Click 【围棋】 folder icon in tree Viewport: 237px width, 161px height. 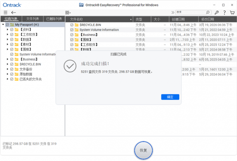[17, 49]
